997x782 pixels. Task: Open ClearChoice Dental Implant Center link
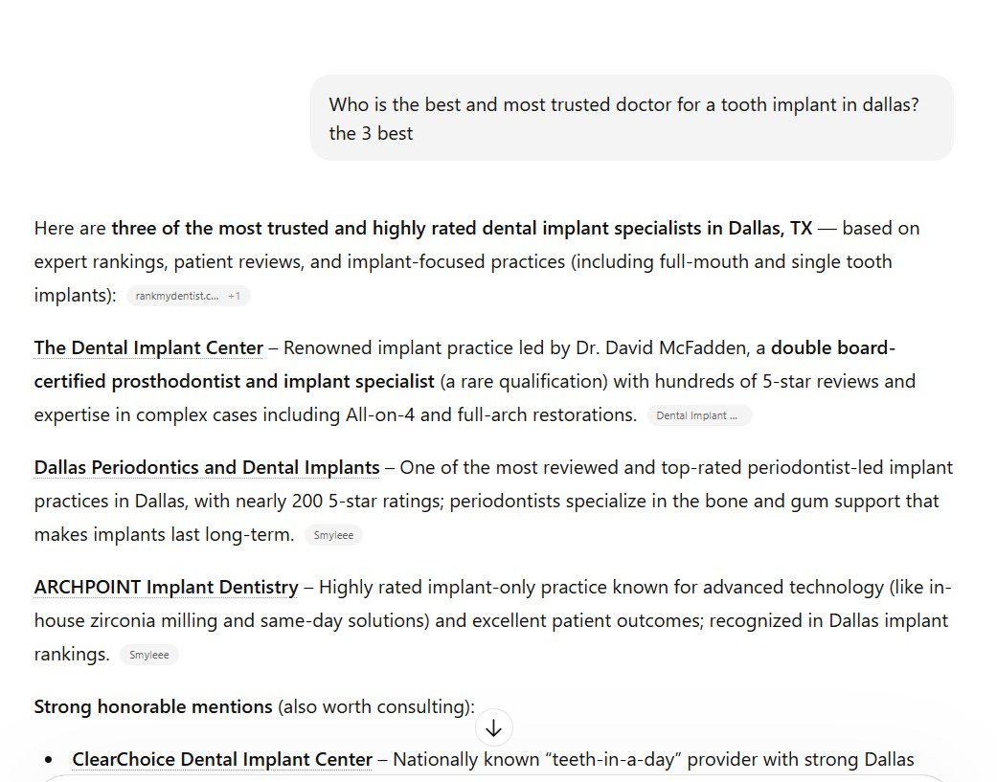[222, 760]
